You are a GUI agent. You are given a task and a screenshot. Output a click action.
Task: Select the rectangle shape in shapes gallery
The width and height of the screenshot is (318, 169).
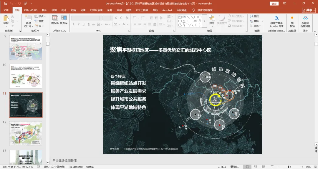[x=196, y=17]
